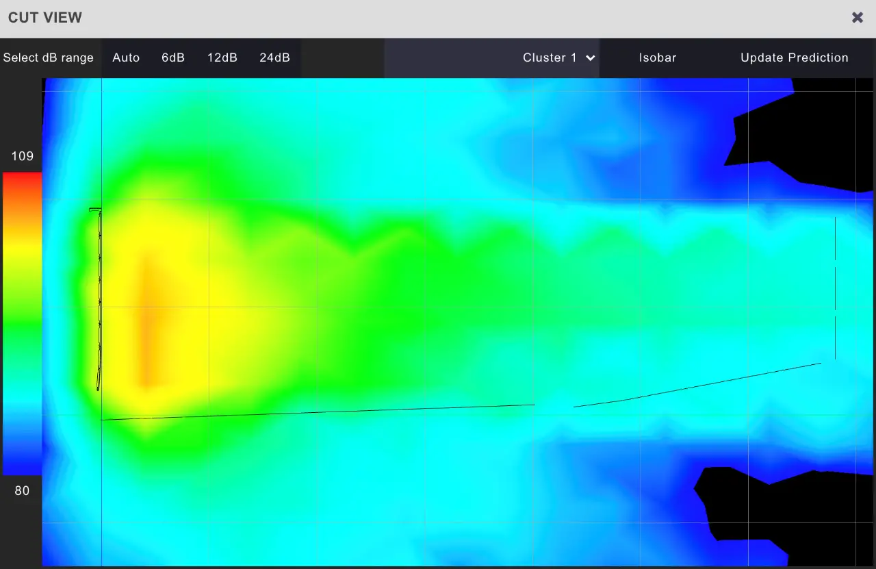
Task: Click the CUT VIEW title text
Action: pyautogui.click(x=45, y=18)
